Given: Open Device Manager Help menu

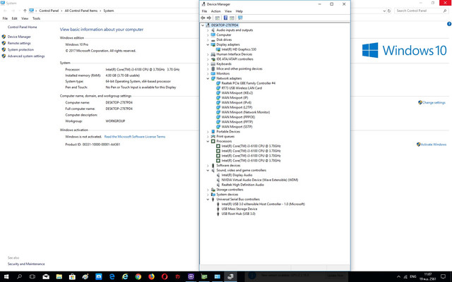Looking at the screenshot, I should (239, 11).
